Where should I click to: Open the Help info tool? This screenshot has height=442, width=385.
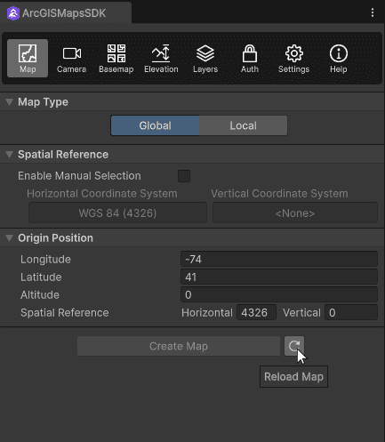[x=339, y=59]
